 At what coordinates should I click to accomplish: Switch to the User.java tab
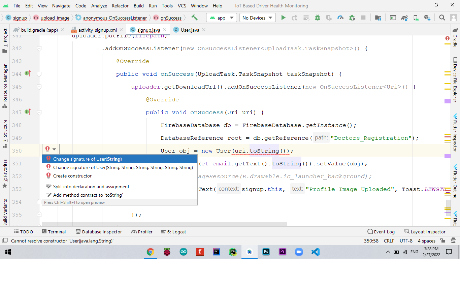pos(190,30)
